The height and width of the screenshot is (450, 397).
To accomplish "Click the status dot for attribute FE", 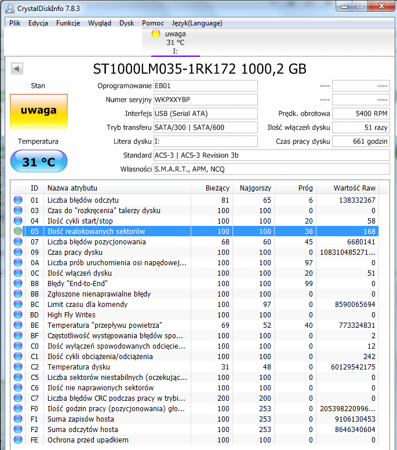I will [x=18, y=440].
